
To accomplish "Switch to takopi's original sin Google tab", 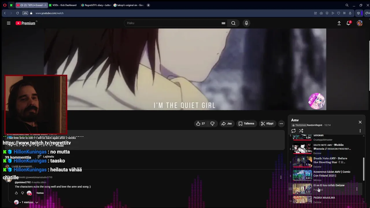I will point(129,5).
